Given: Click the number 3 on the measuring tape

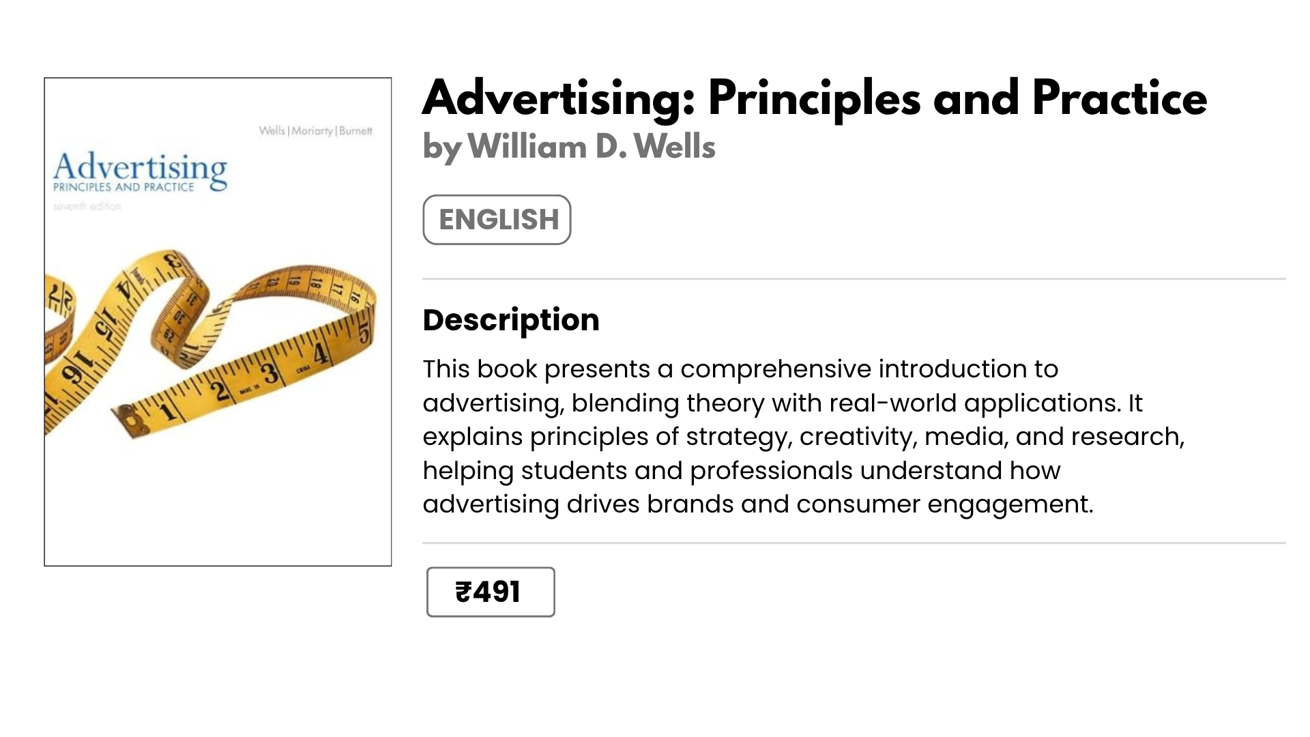Looking at the screenshot, I should [271, 373].
